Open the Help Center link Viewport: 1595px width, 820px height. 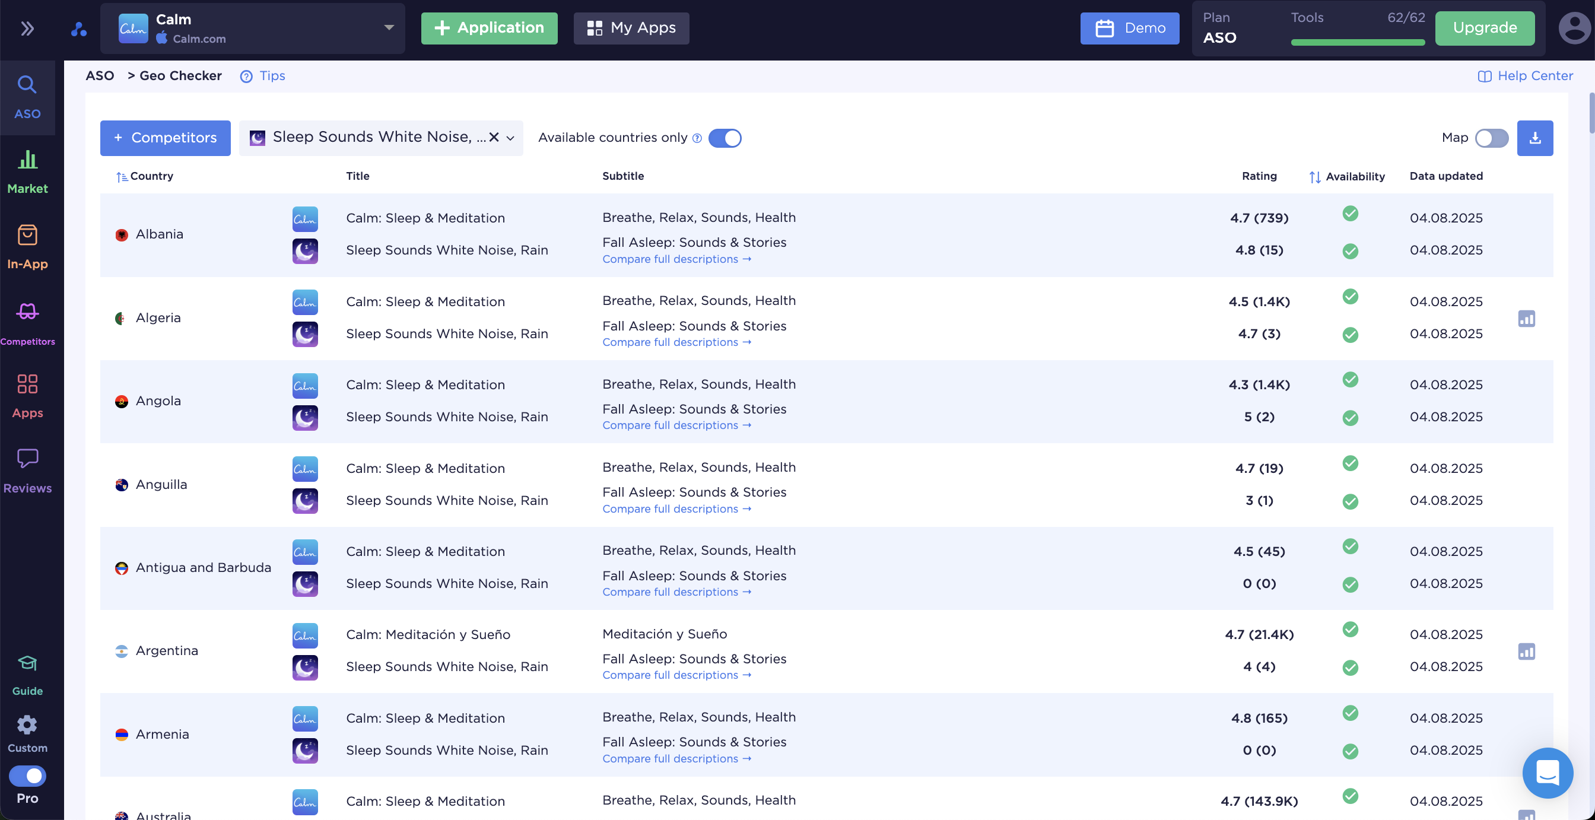[1525, 75]
